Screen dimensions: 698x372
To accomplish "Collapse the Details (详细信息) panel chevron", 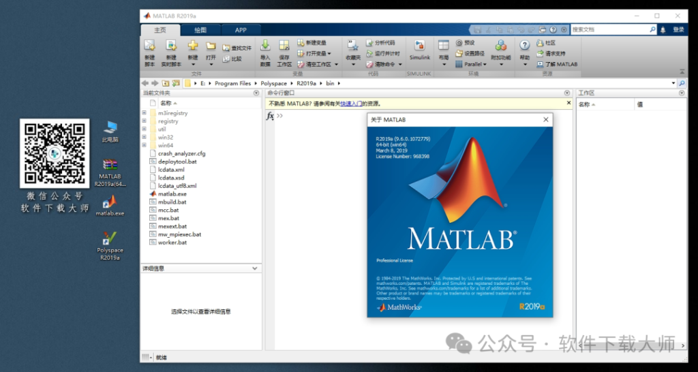I will [x=255, y=268].
